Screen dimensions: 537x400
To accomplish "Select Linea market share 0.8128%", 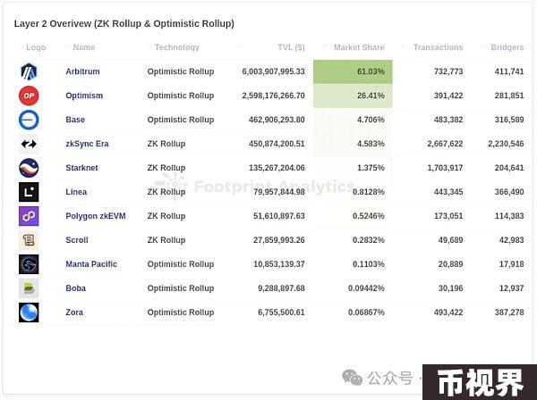I will (x=369, y=192).
